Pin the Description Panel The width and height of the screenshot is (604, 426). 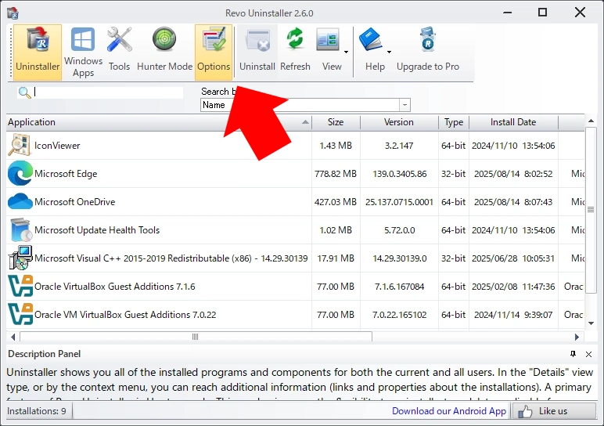pos(573,354)
